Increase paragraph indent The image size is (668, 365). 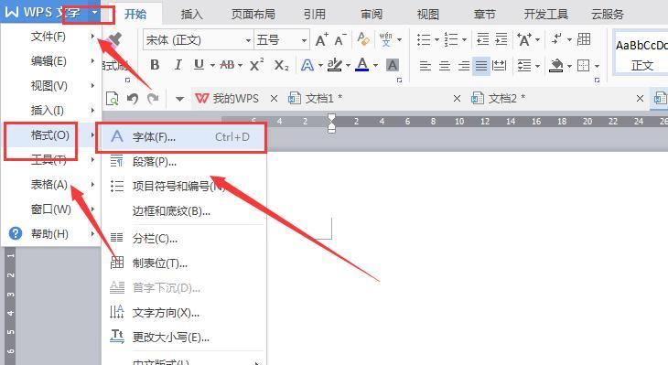click(x=501, y=39)
